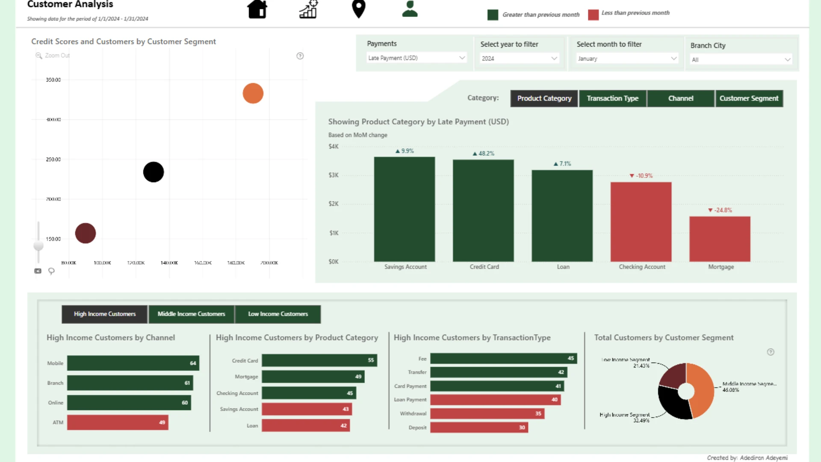This screenshot has height=462, width=821.
Task: Click the Savings Account bar with value 43
Action: (307, 409)
